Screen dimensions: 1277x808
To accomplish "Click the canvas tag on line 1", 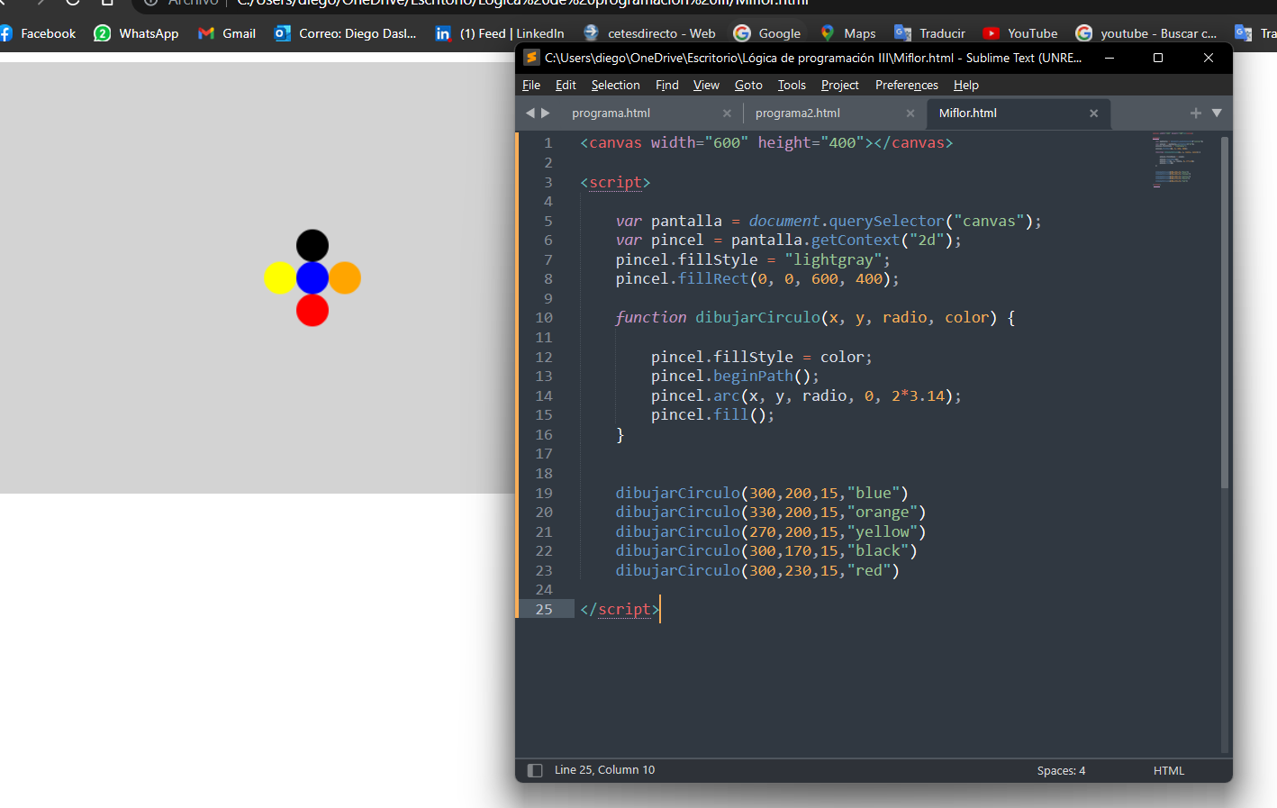I will [766, 143].
